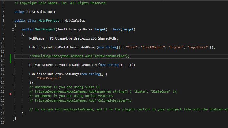This screenshot has height=128, width=228.
Task: Click the "MainProject" include path string
Action: pos(49,78)
